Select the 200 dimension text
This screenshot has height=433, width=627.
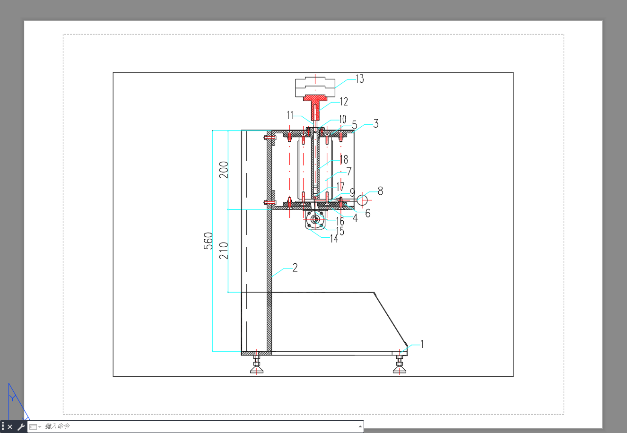(x=224, y=170)
